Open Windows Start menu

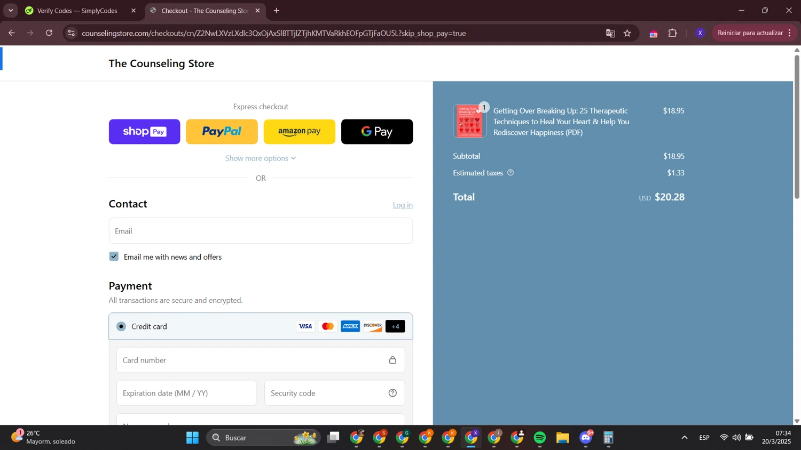click(x=192, y=438)
